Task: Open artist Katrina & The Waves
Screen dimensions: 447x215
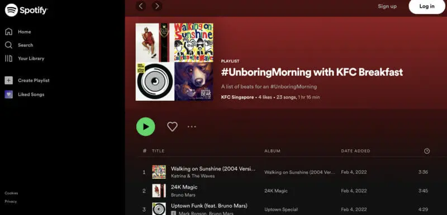Action: pos(193,176)
